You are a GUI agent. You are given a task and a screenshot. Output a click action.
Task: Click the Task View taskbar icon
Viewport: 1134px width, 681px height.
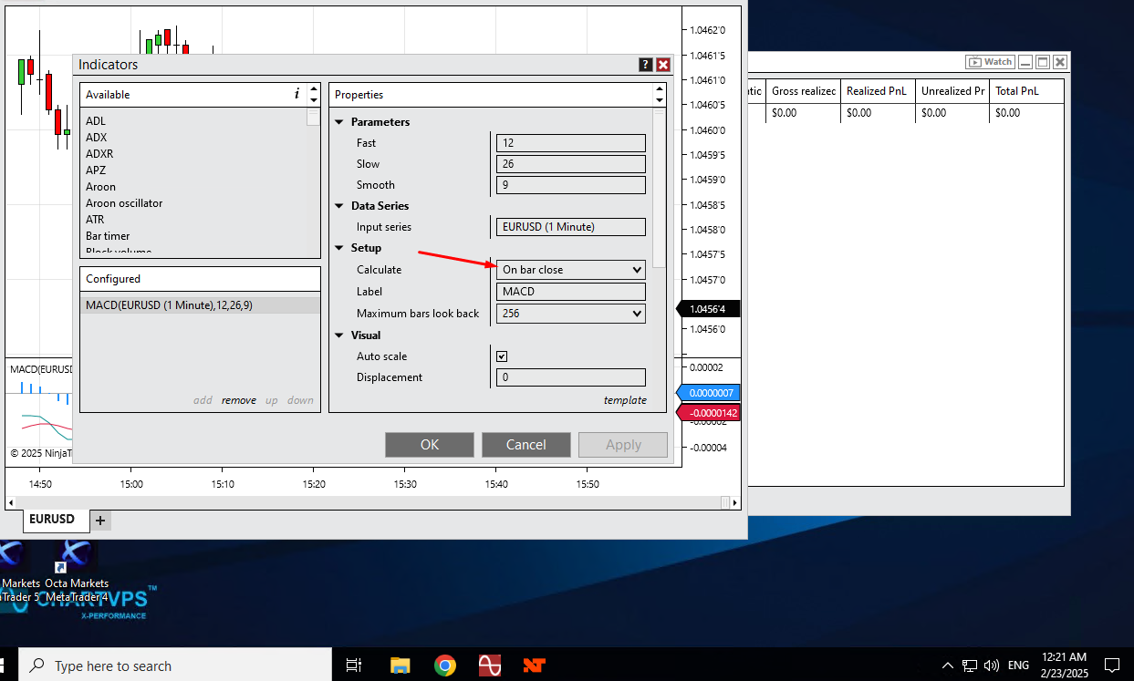355,666
